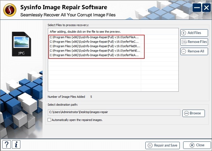The image size is (212, 151).
Task: Click the Add Files button
Action: [194, 33]
